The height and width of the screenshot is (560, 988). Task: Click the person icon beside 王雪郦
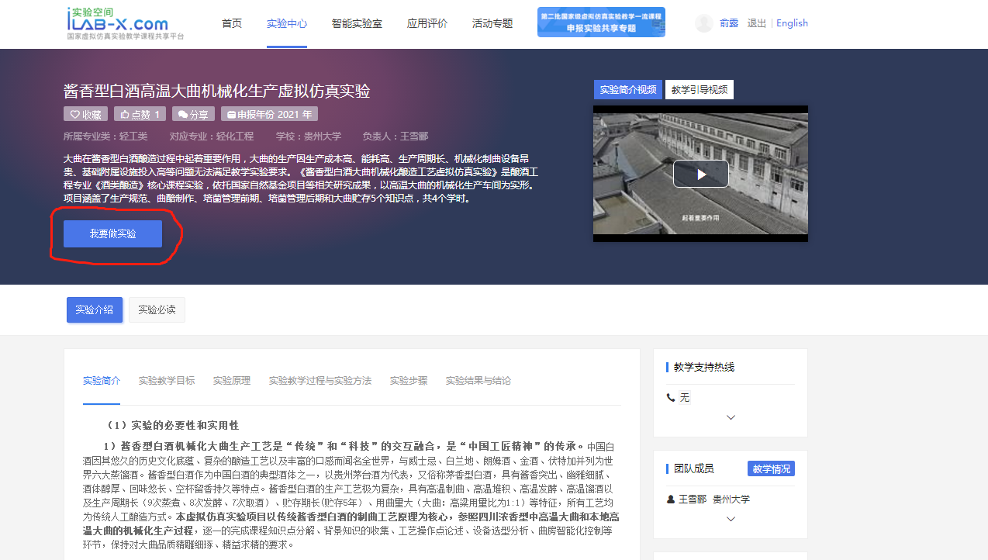coord(671,500)
